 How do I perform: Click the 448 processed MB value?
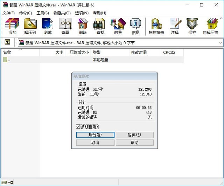tap(149, 112)
